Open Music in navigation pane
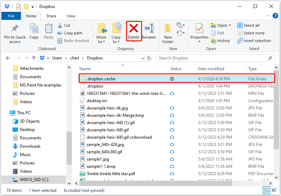This screenshot has height=196, width=281. tap(25, 155)
